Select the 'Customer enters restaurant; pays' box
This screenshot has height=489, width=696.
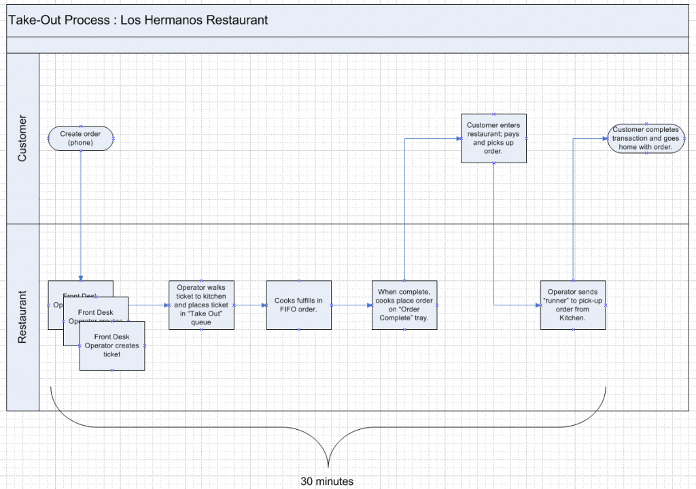[493, 138]
